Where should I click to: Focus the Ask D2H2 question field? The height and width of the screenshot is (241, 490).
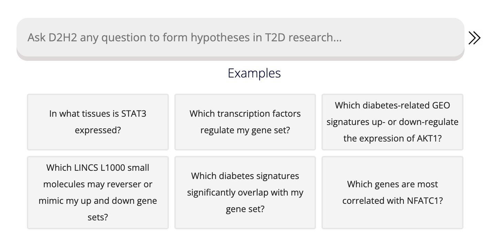click(240, 37)
